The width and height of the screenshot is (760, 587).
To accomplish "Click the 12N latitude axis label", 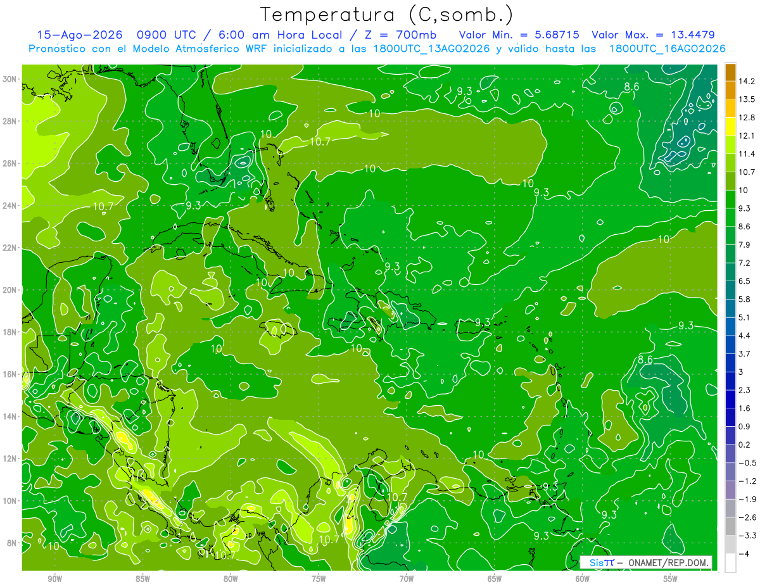I will (x=11, y=458).
